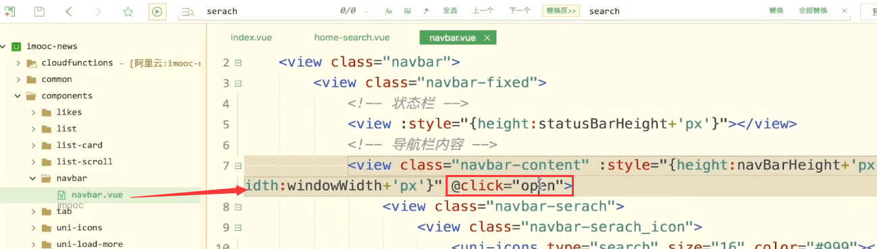The height and width of the screenshot is (249, 877).
Task: Collapse the imooc-news project root
Action: coord(3,46)
